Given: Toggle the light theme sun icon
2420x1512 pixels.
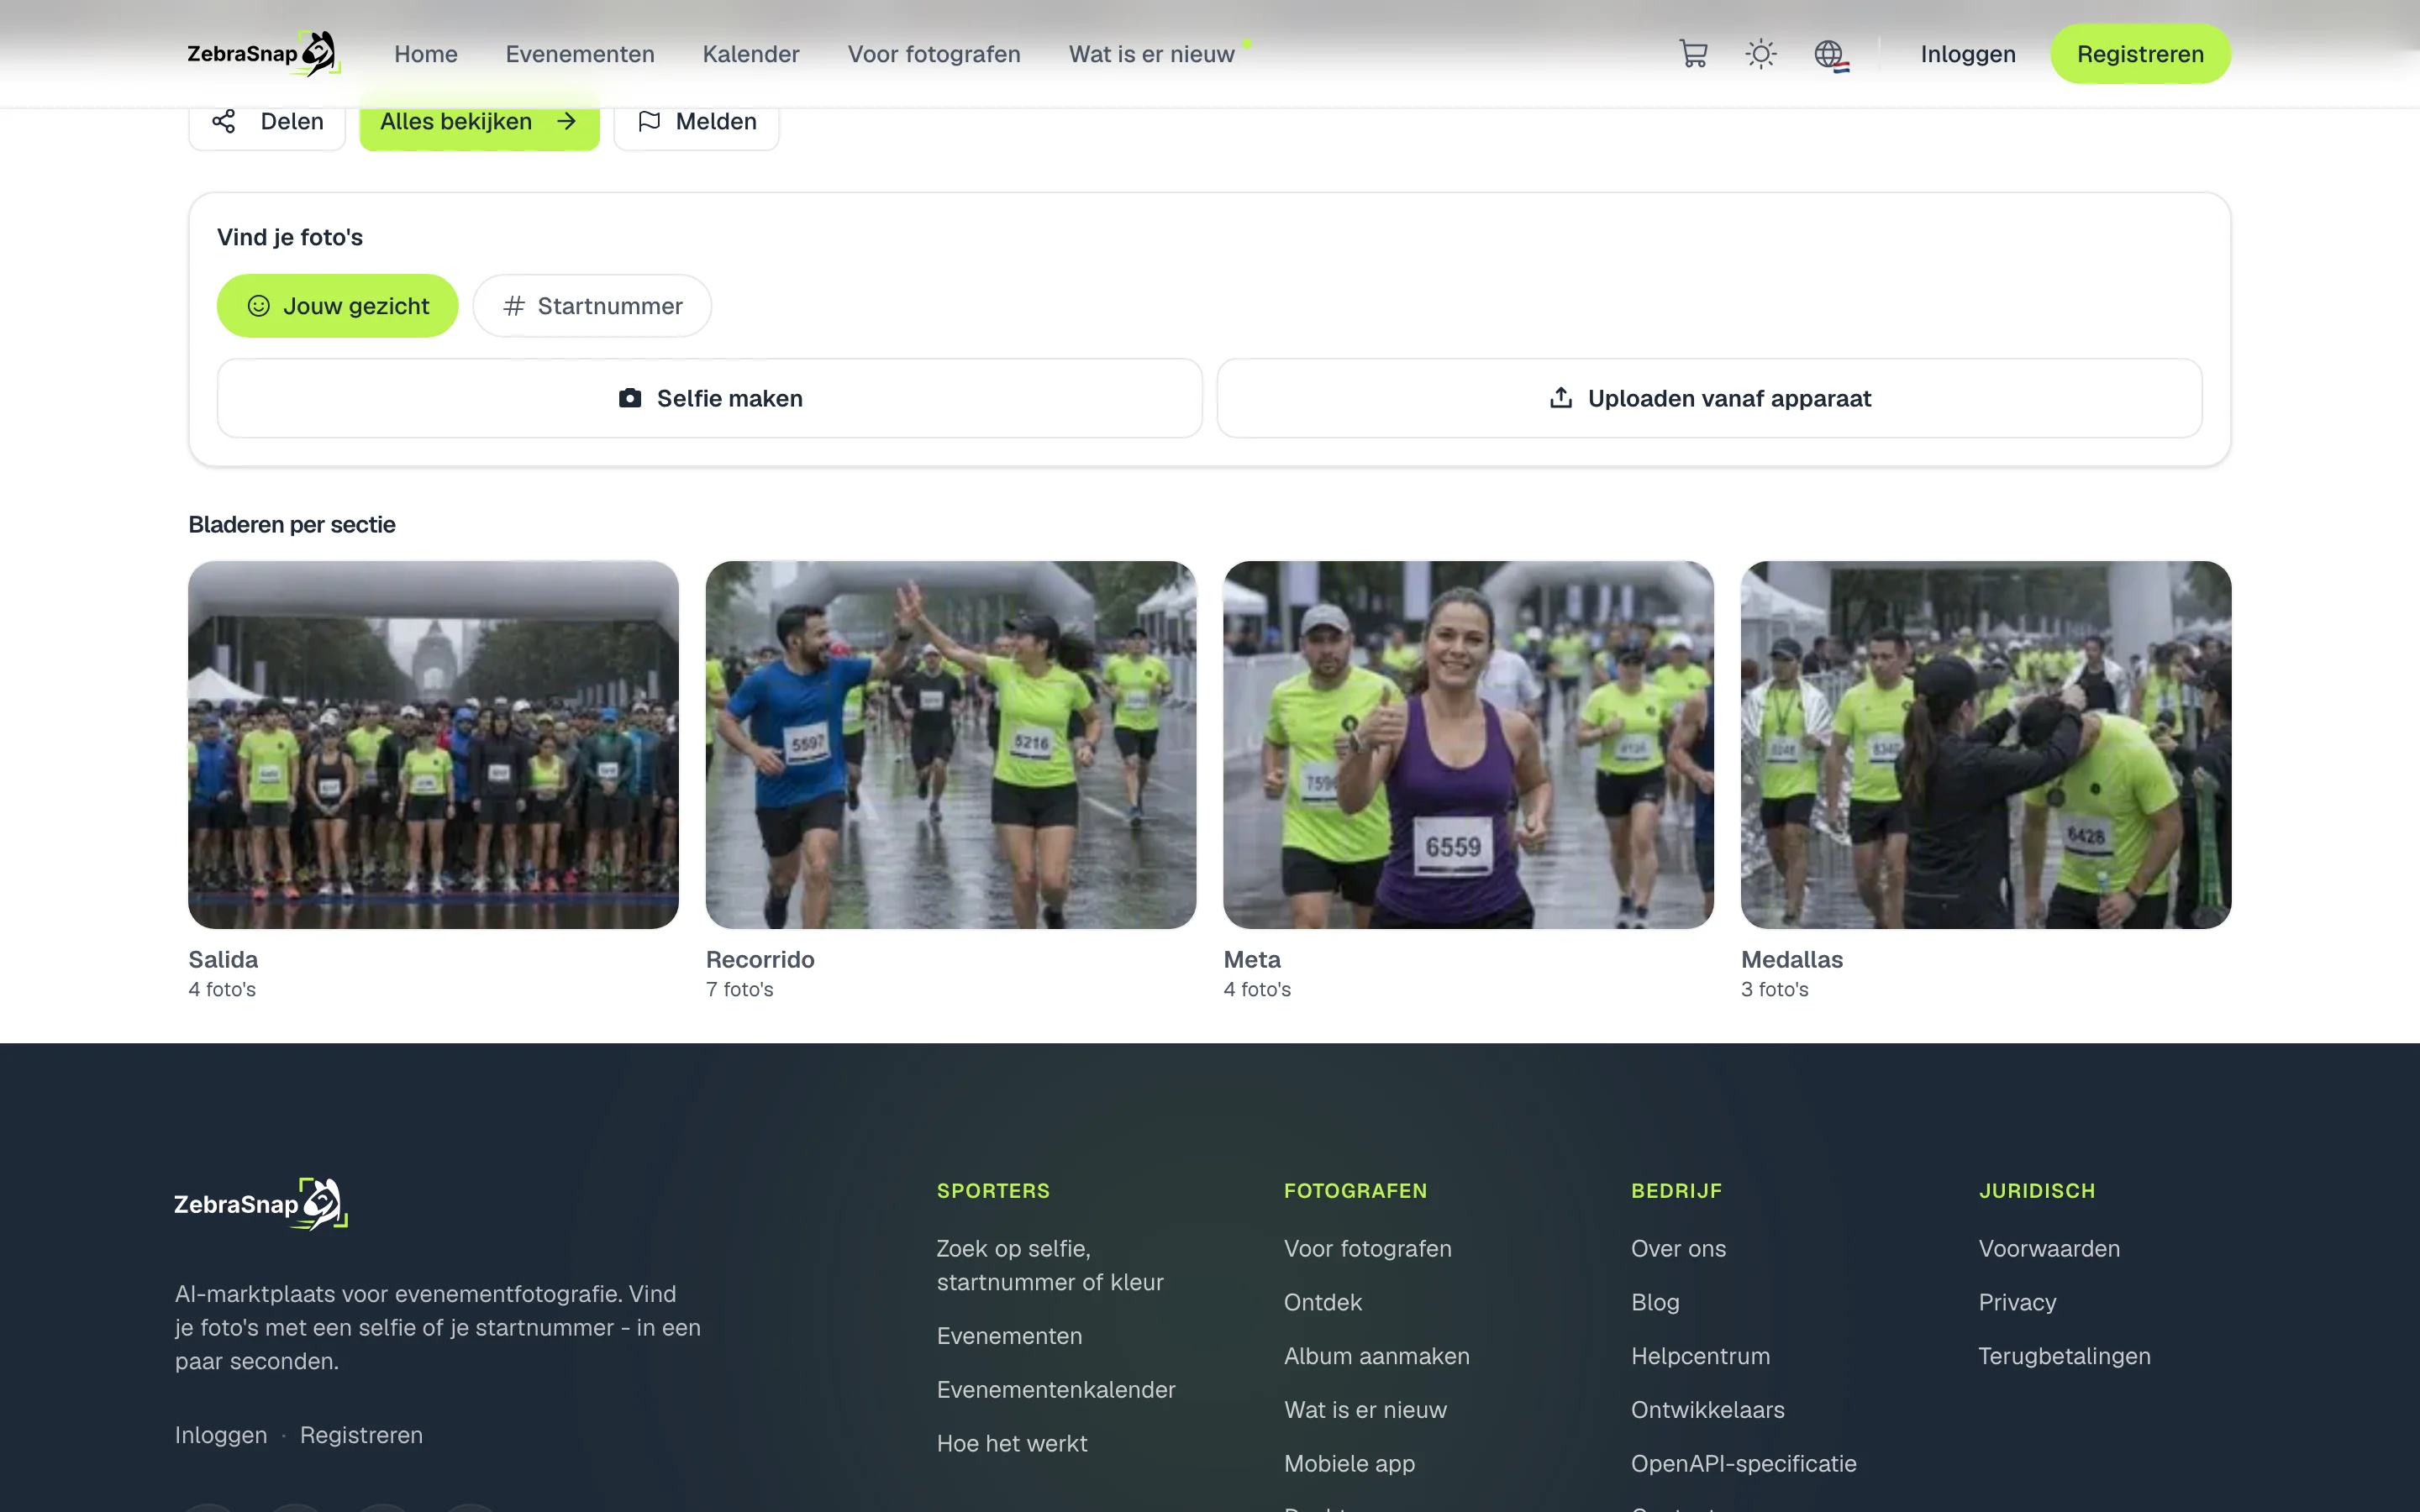Looking at the screenshot, I should 1761,54.
